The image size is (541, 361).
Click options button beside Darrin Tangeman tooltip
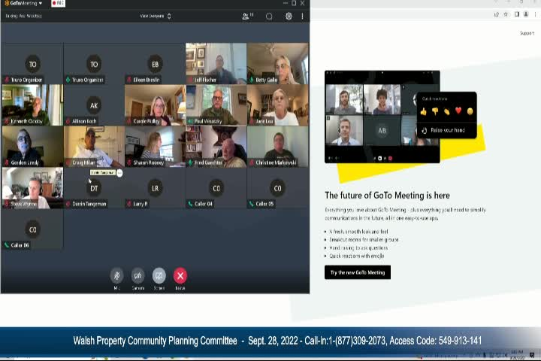(x=119, y=173)
